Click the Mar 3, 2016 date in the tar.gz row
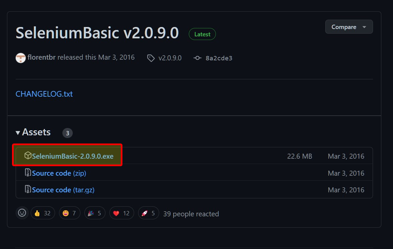This screenshot has height=249, width=393. [346, 190]
